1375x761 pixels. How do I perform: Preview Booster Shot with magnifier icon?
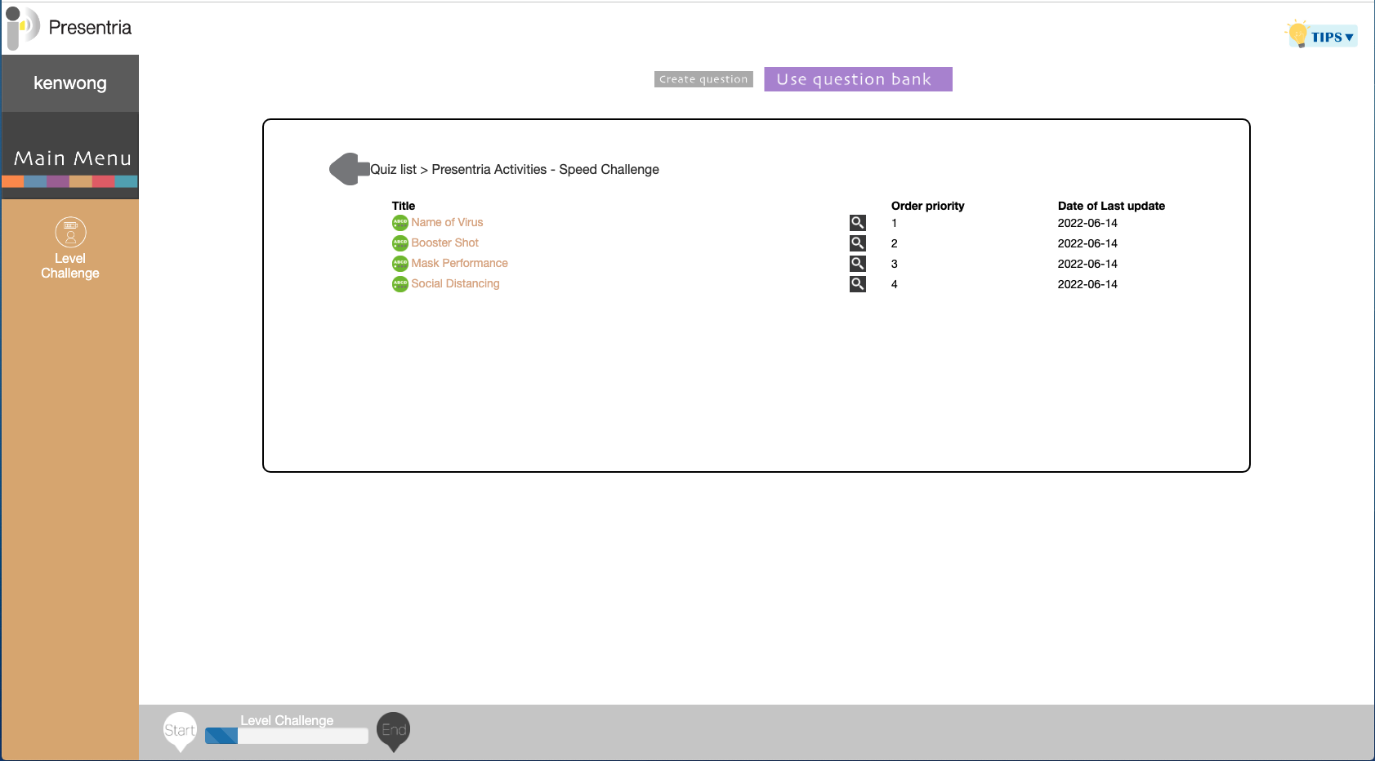857,243
